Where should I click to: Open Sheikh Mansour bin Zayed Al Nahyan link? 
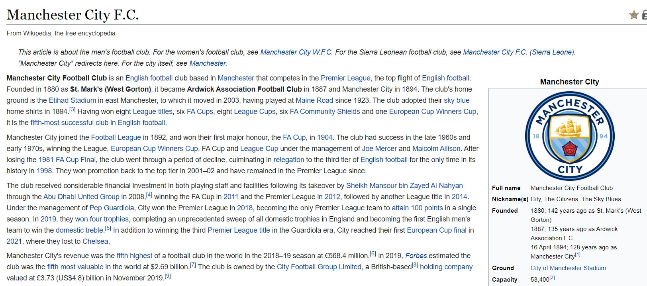[404, 186]
